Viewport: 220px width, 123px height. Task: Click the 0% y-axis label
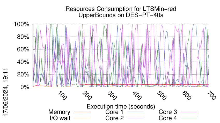point(25,87)
